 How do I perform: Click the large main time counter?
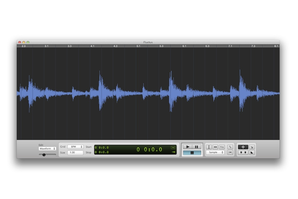pyautogui.click(x=150, y=149)
